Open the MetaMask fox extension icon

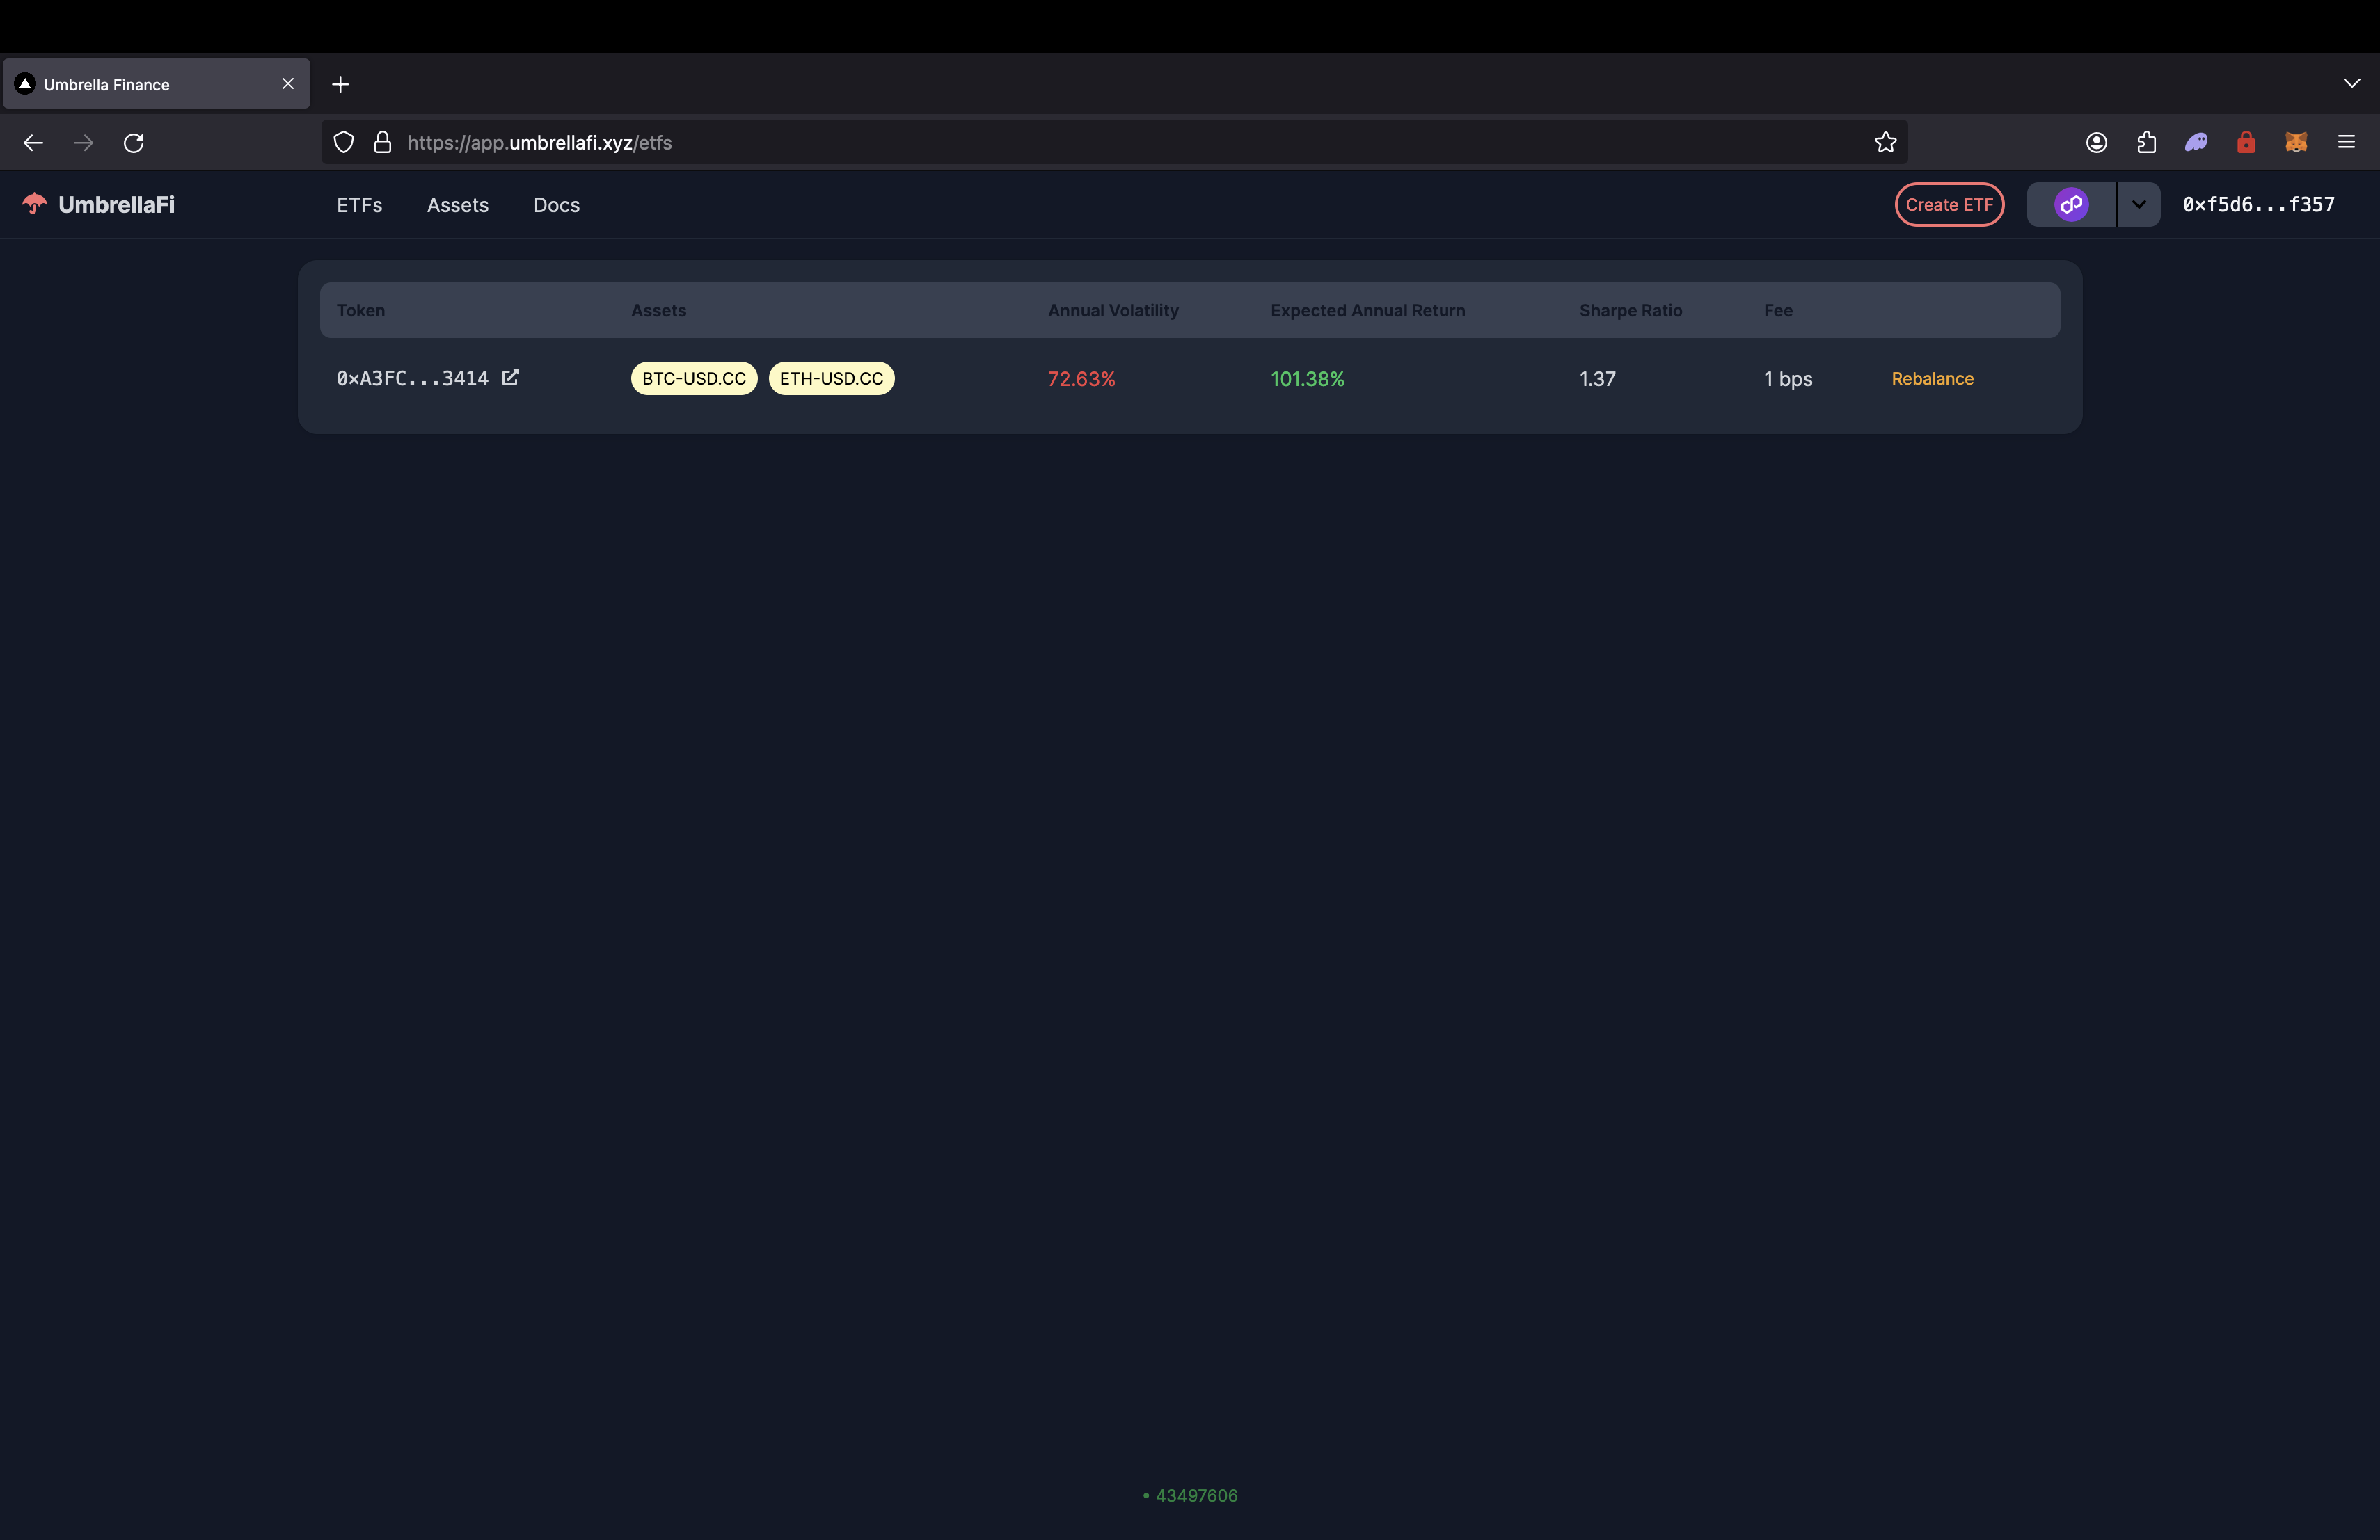click(x=2296, y=143)
